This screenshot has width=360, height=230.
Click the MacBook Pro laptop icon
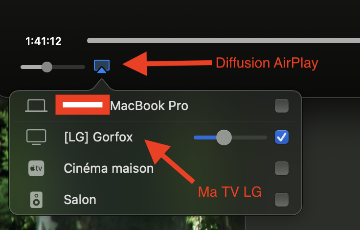pos(36,106)
